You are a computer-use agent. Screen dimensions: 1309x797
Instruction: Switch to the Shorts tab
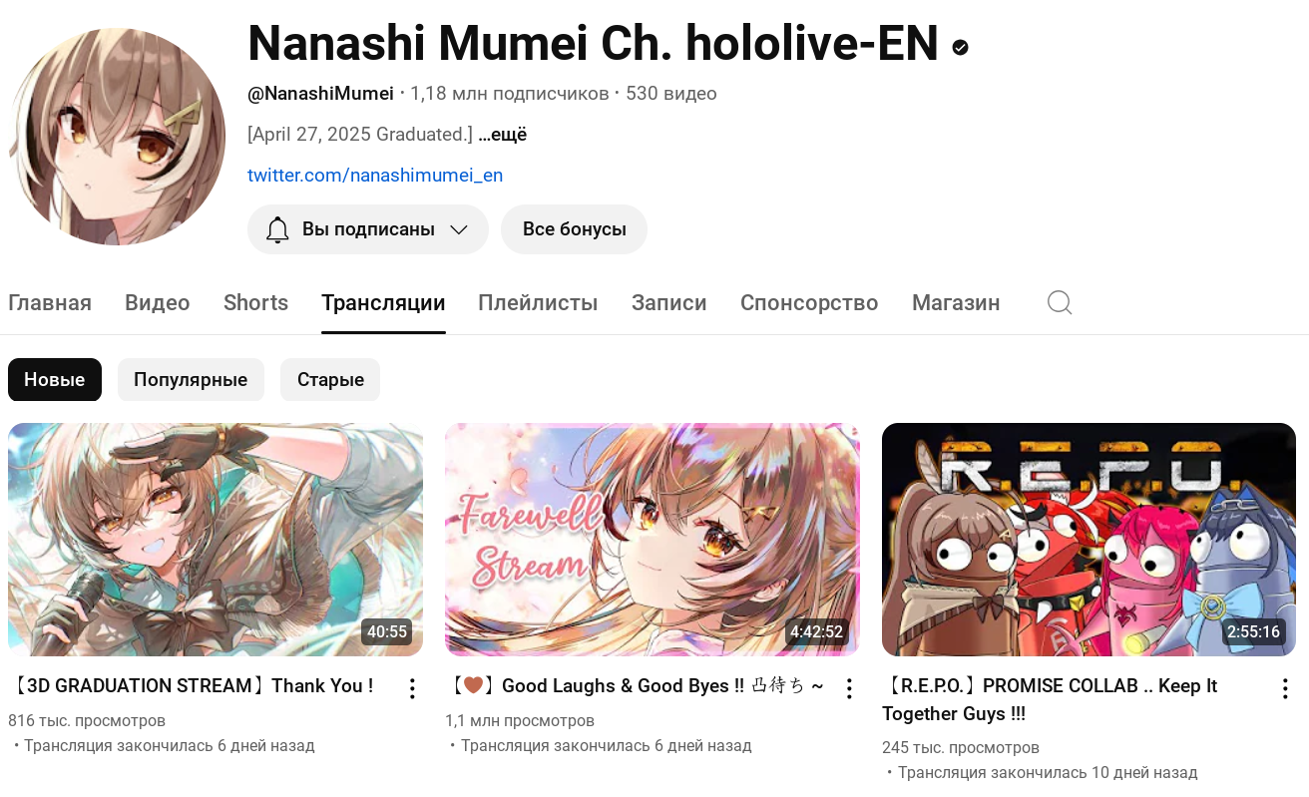(x=256, y=303)
